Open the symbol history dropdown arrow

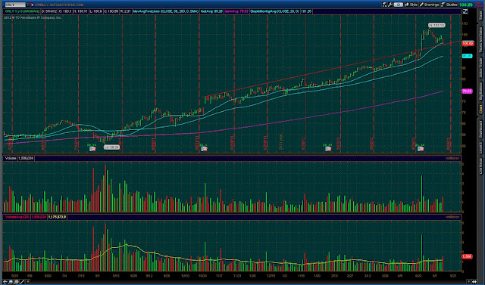click(x=28, y=5)
